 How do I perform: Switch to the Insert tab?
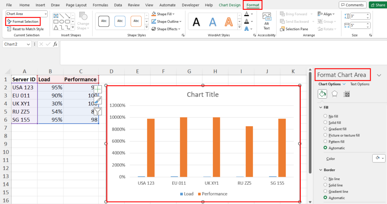point(40,5)
